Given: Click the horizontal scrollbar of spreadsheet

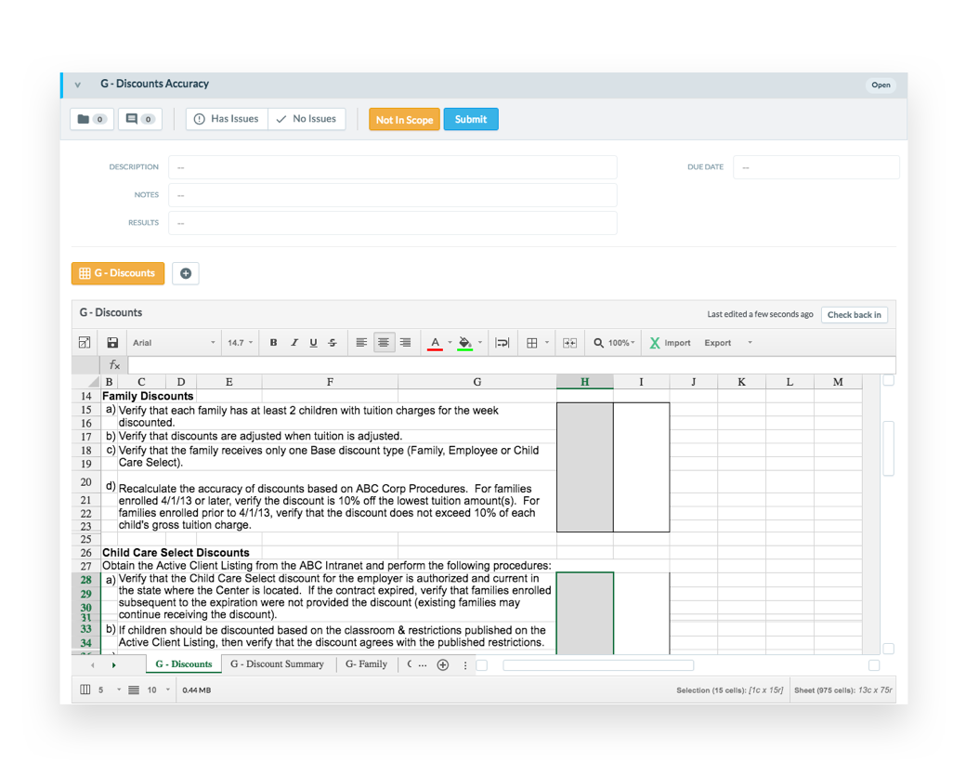Looking at the screenshot, I should 598,665.
